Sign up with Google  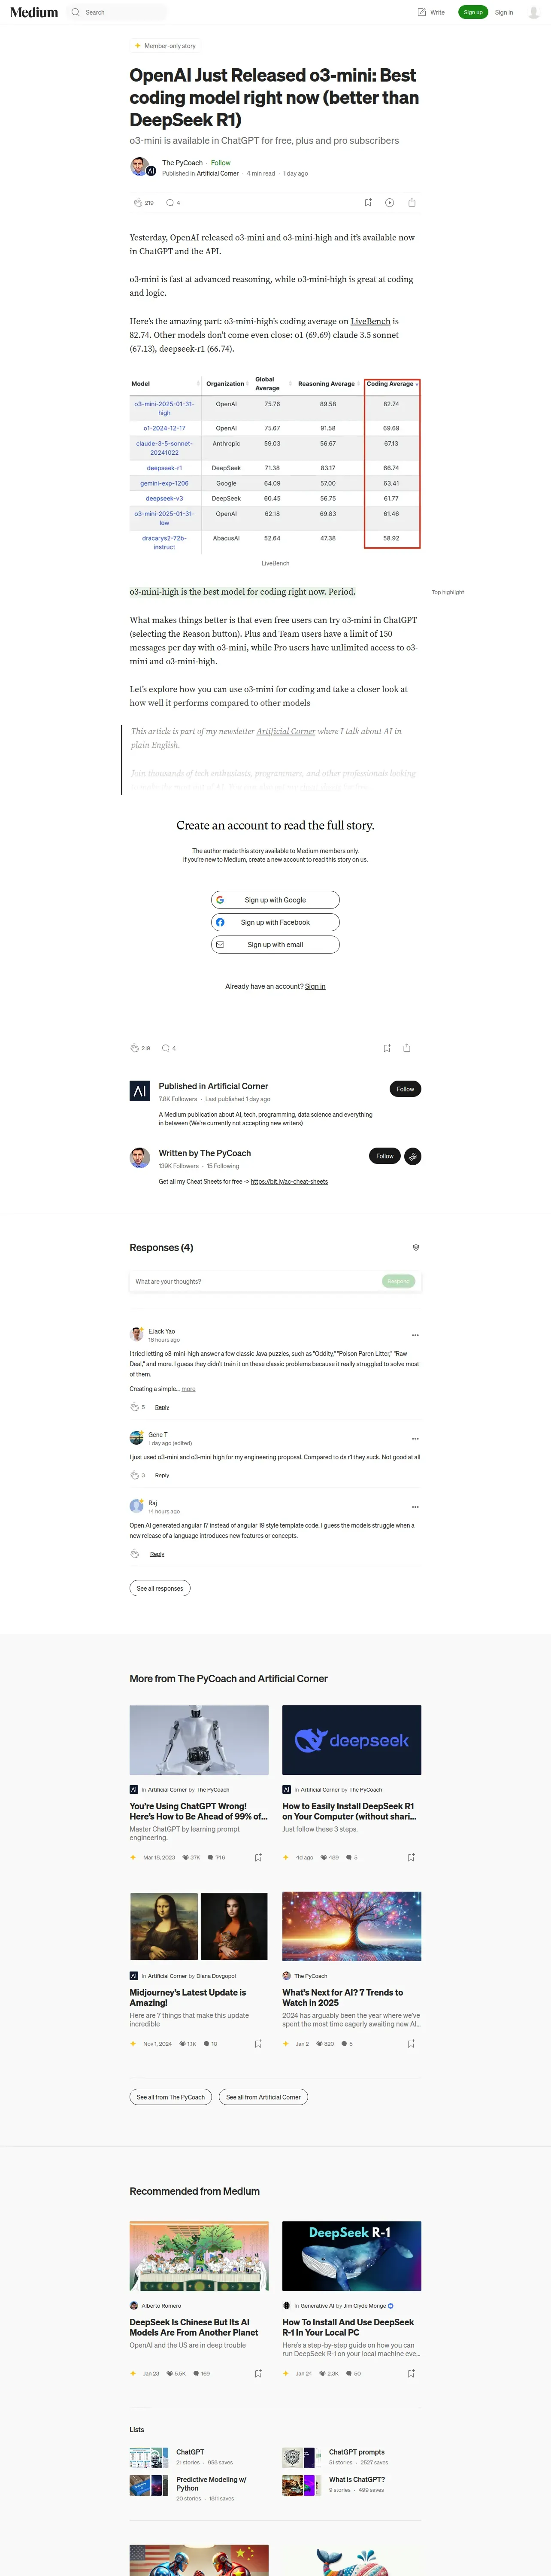pyautogui.click(x=275, y=900)
